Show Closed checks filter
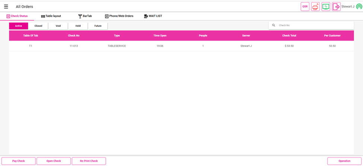This screenshot has width=363, height=166. (x=38, y=26)
